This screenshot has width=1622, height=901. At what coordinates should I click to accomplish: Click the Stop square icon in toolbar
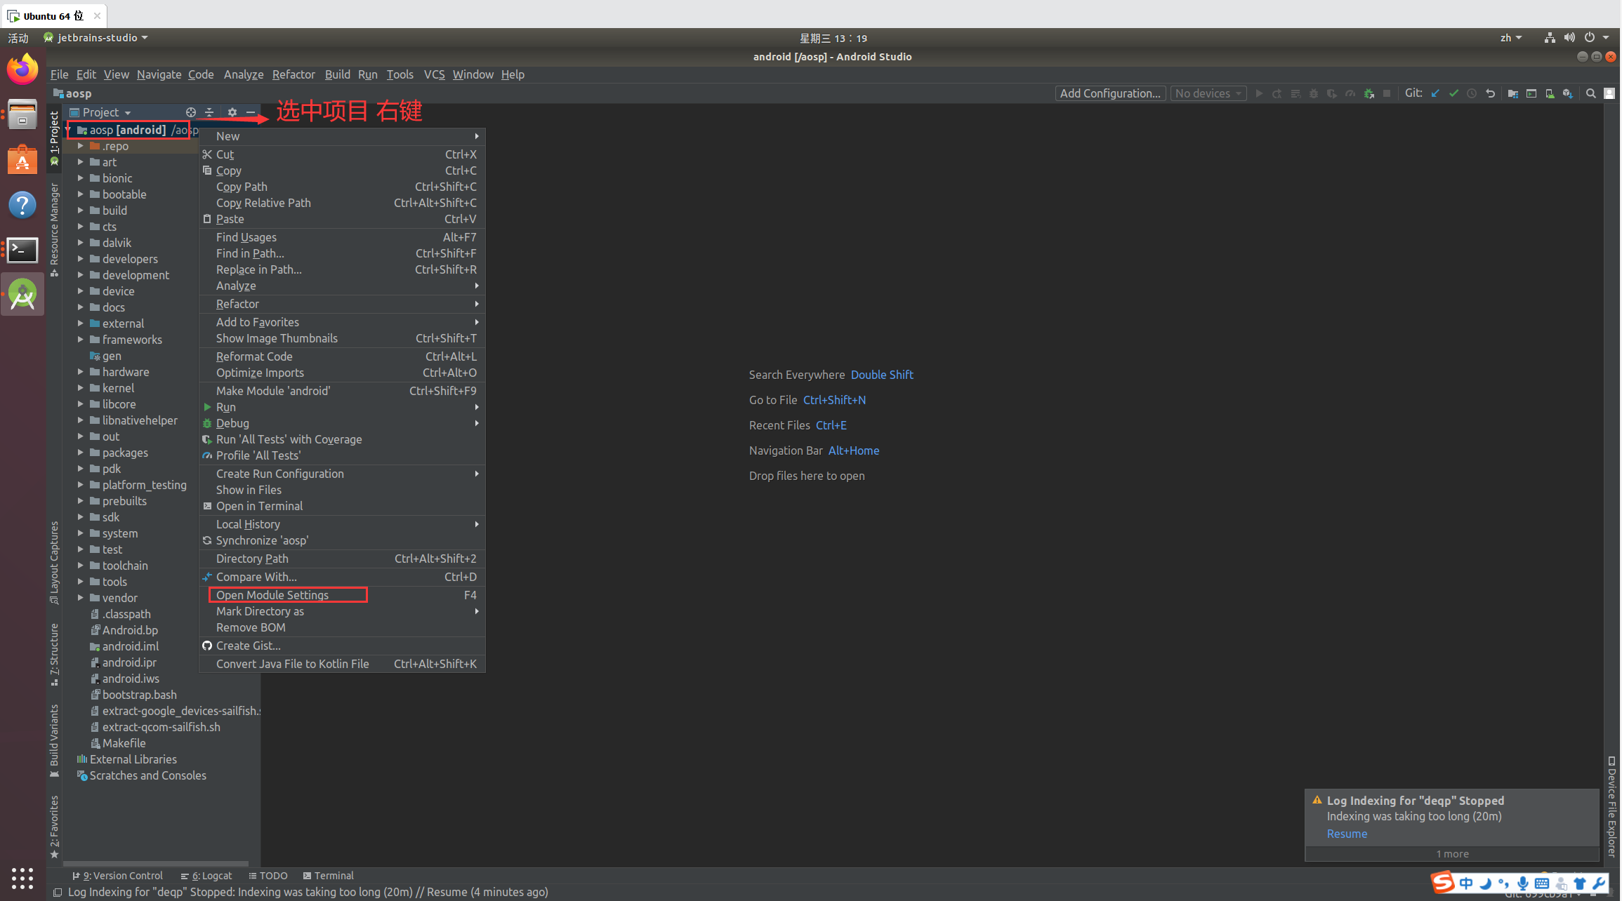(x=1387, y=93)
